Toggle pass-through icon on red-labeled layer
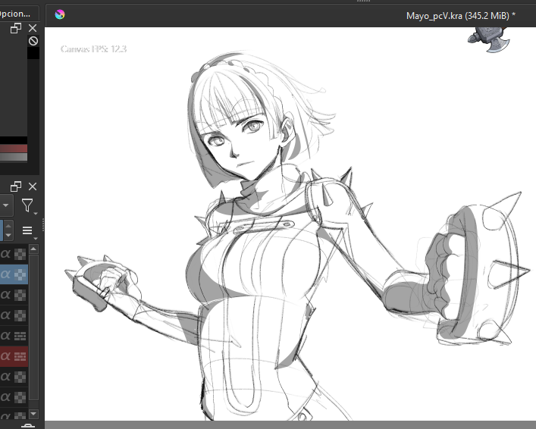This screenshot has width=536, height=429. coord(20,357)
